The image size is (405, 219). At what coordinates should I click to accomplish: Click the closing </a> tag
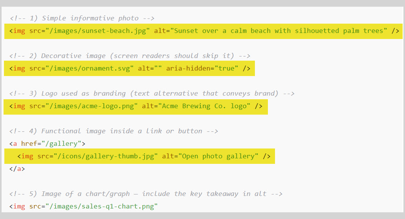(x=17, y=169)
